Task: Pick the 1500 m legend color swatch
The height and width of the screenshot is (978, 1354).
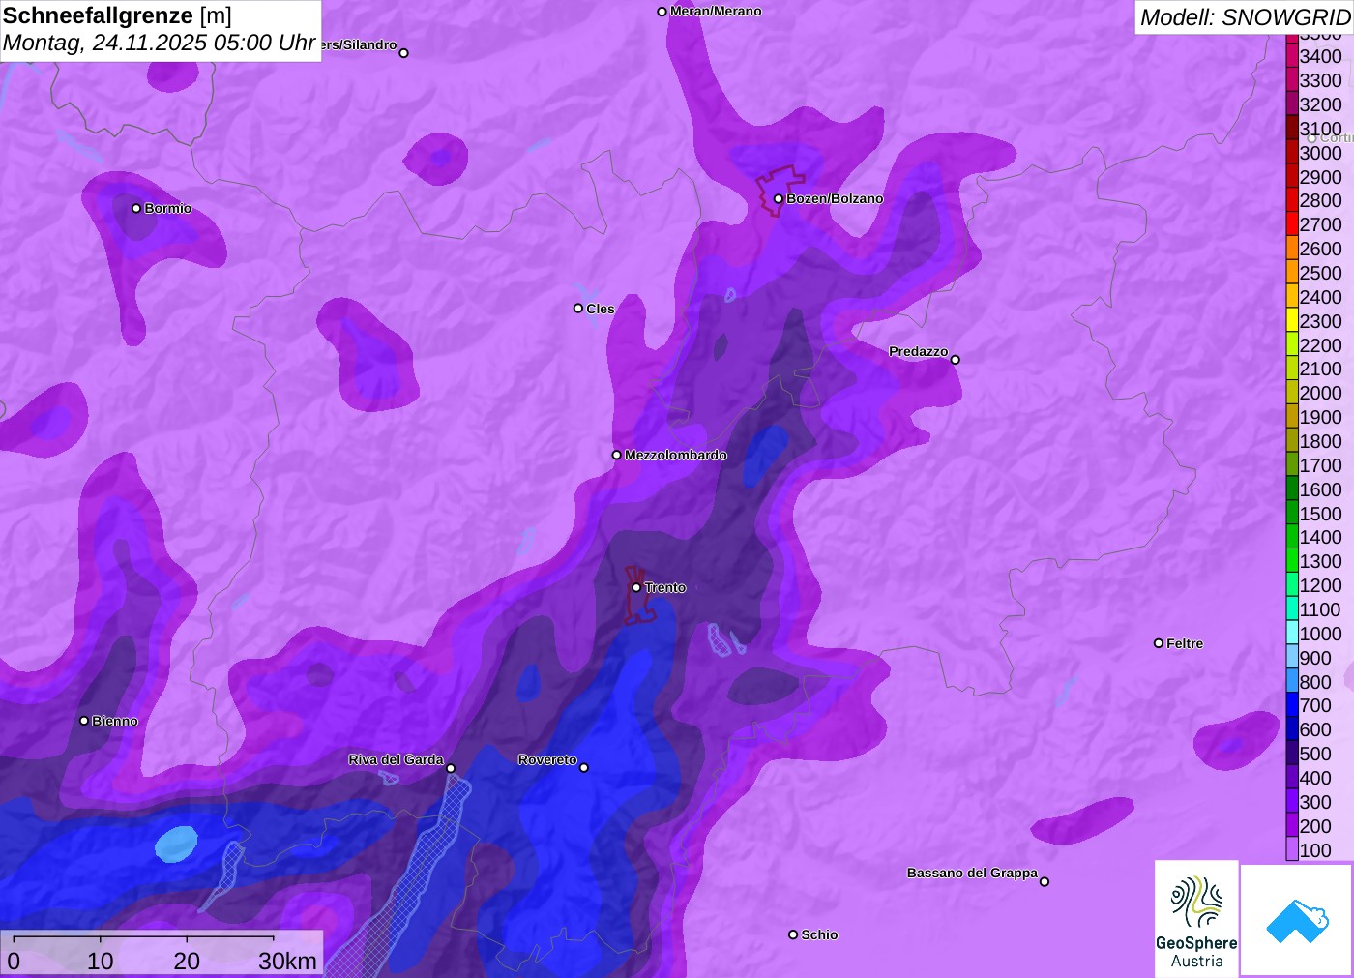Action: click(x=1292, y=514)
